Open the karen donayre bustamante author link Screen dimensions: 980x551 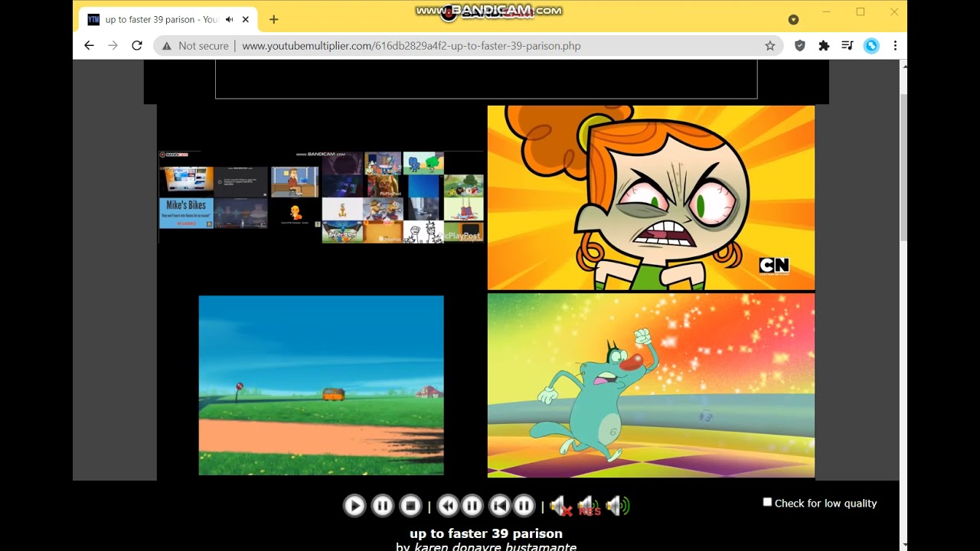point(495,546)
